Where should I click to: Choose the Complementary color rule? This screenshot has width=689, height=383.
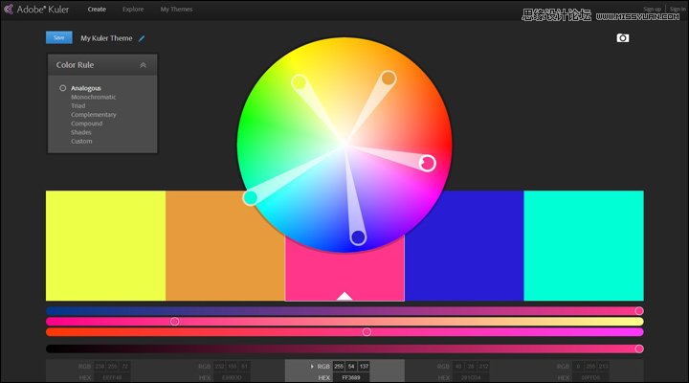coord(94,114)
